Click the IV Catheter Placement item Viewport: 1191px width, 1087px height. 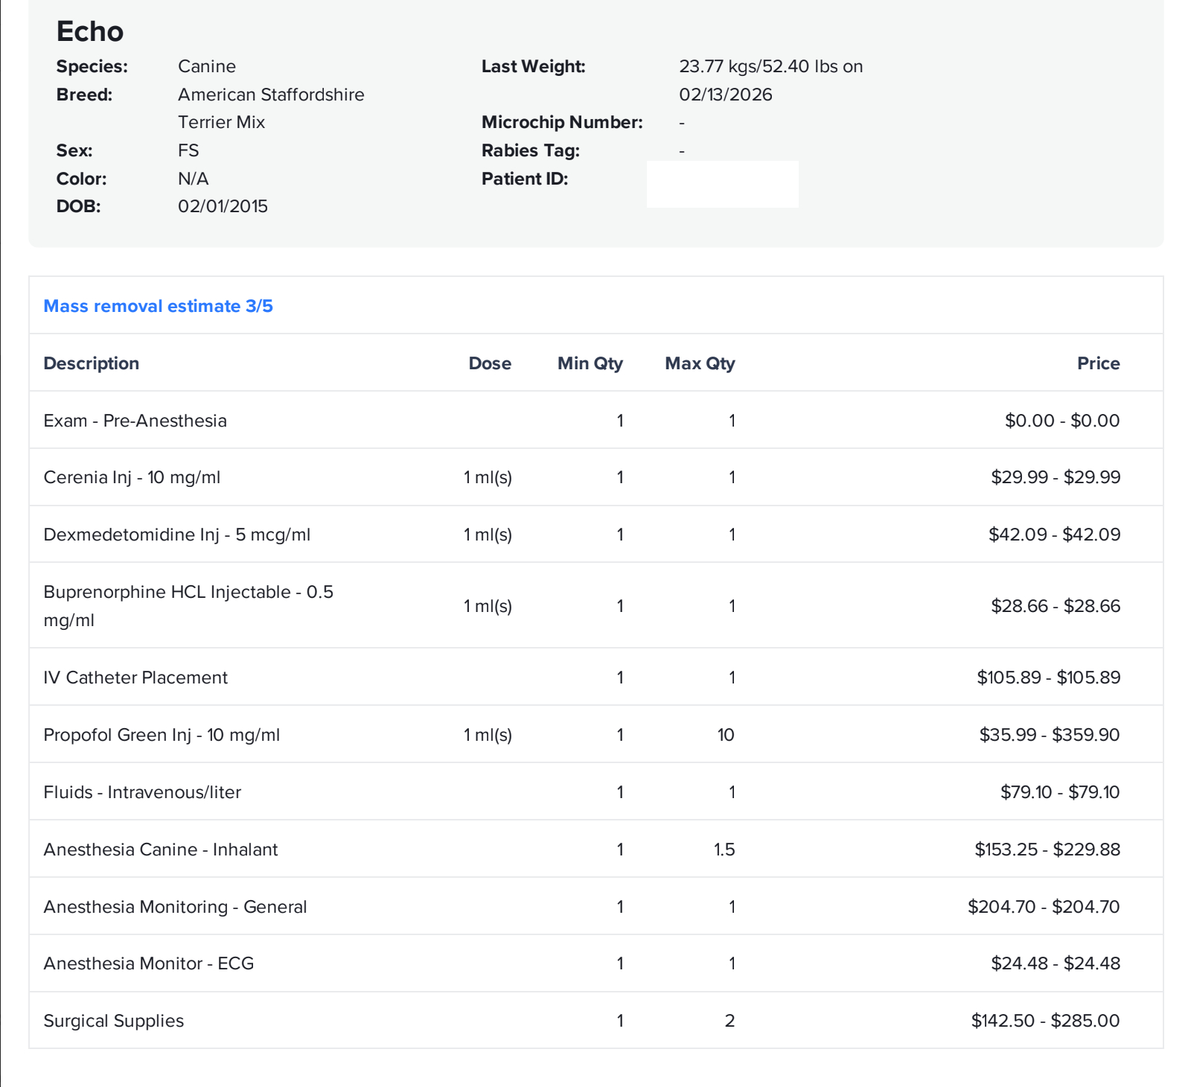(135, 678)
